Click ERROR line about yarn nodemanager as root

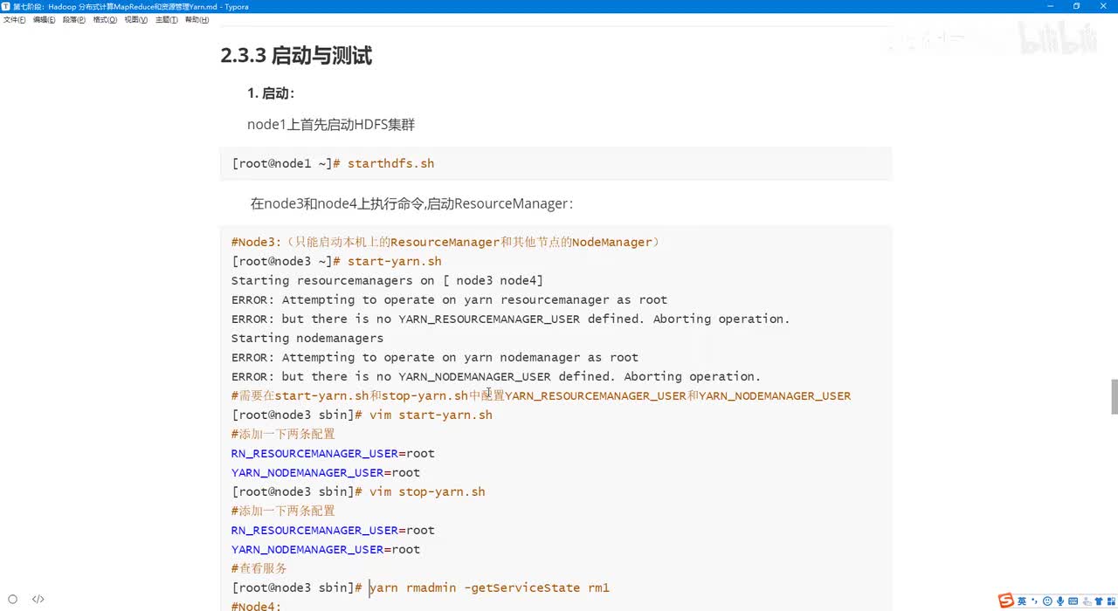click(435, 357)
